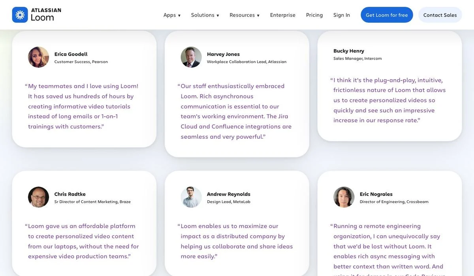
Task: Click the name Erica Goodell
Action: (71, 54)
